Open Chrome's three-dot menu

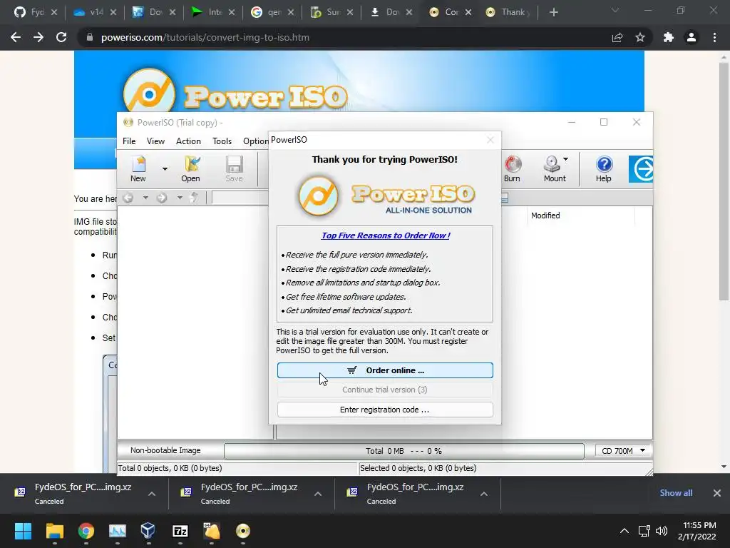coord(714,37)
